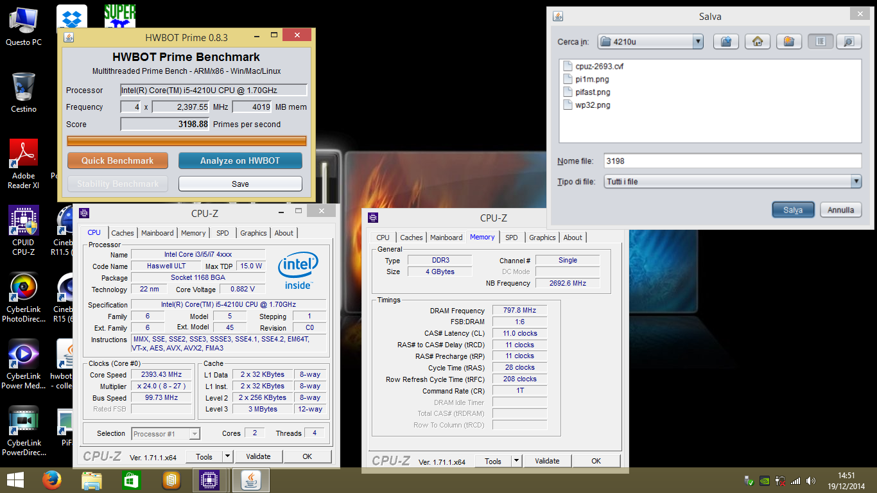This screenshot has height=493, width=877.
Task: Open the Cestino recycle bin icon
Action: click(23, 92)
